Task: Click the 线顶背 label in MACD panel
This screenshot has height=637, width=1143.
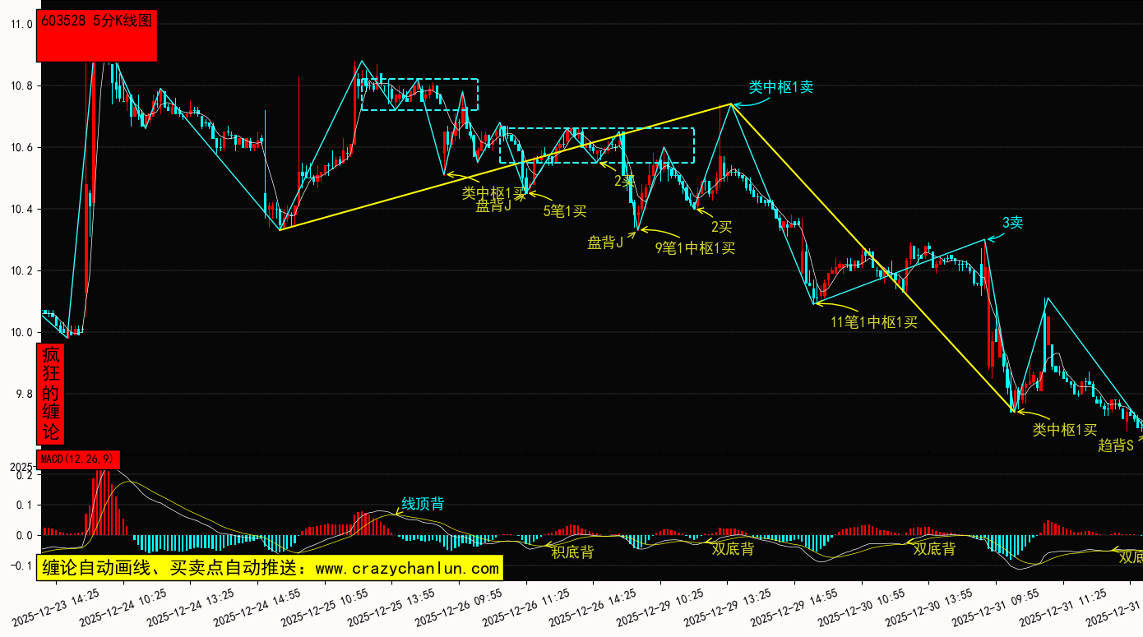Action: point(423,504)
